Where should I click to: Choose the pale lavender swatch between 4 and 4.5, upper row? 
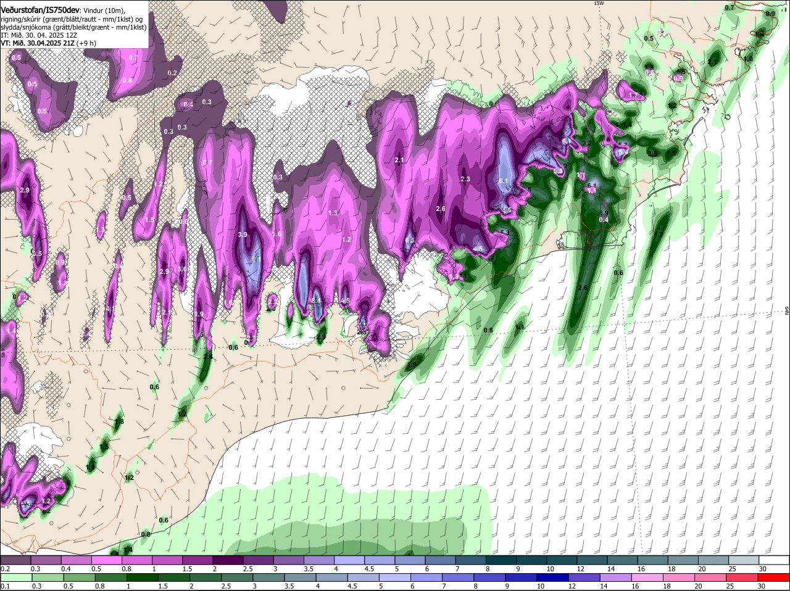pyautogui.click(x=350, y=560)
